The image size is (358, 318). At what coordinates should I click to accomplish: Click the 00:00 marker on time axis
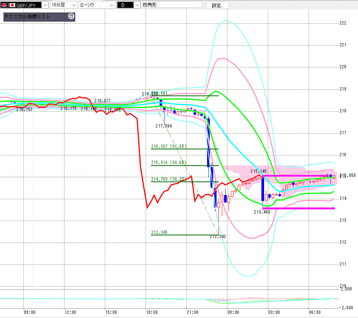pyautogui.click(x=233, y=312)
